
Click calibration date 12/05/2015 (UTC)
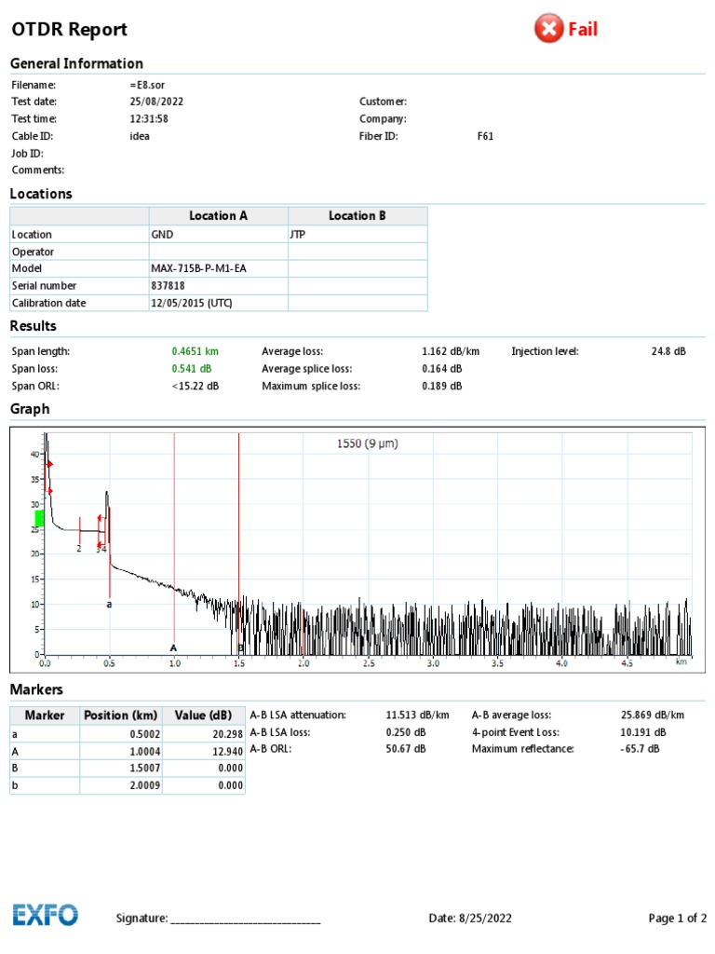218,303
